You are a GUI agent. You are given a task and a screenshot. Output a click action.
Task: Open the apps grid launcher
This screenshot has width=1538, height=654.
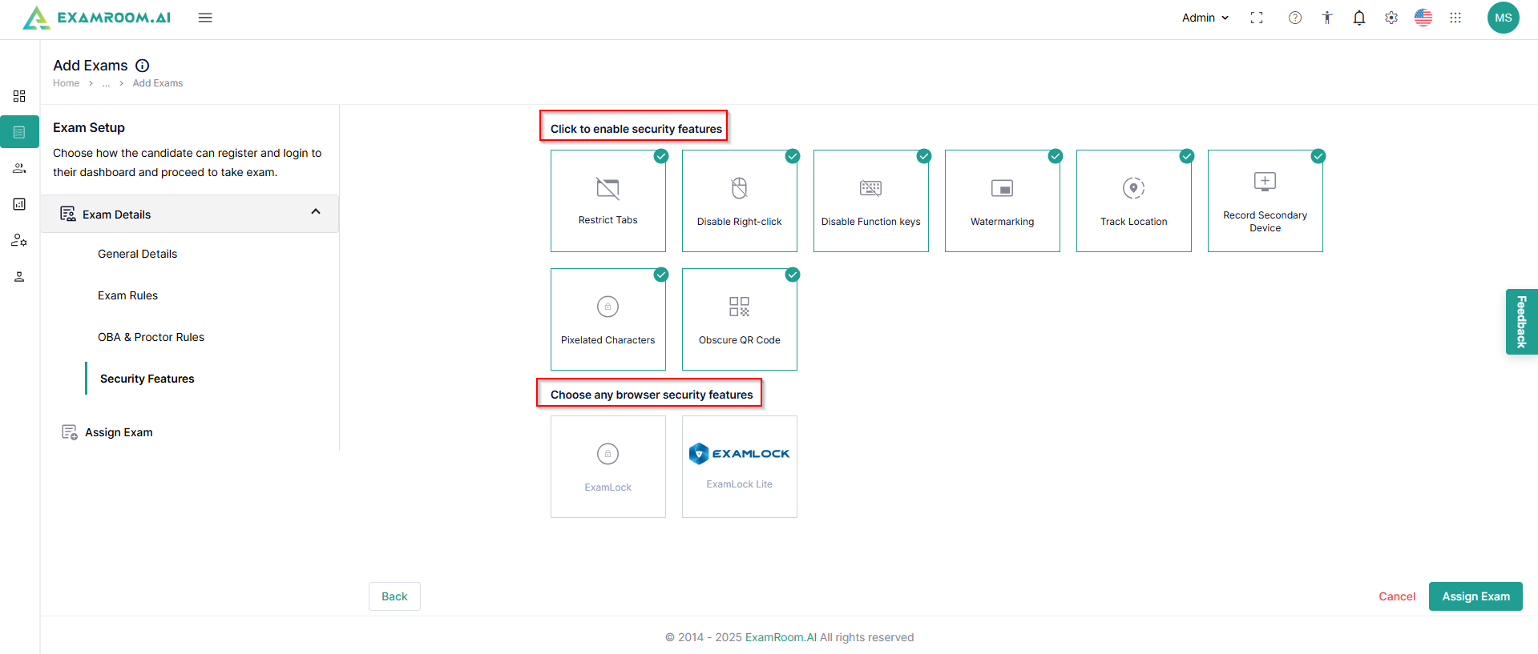[x=1455, y=18]
